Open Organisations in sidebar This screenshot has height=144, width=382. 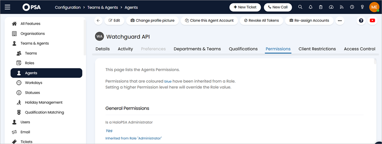point(46,34)
